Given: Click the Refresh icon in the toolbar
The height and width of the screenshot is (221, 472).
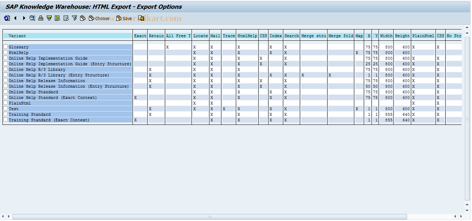Looking at the screenshot, I should click(7, 18).
